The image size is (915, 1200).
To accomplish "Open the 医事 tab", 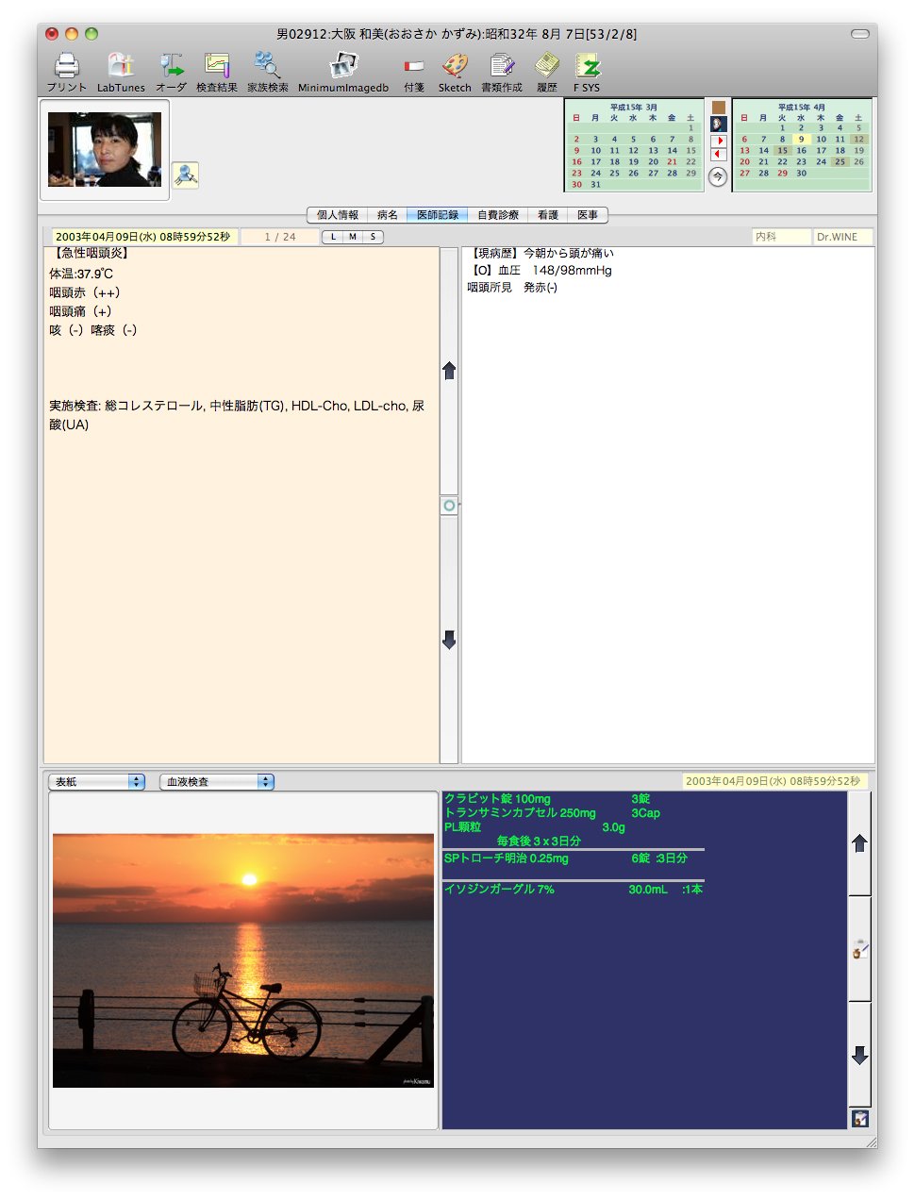I will [x=588, y=215].
